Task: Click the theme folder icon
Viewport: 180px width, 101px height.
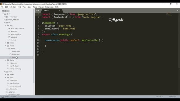Action: pyautogui.click(x=8, y=60)
